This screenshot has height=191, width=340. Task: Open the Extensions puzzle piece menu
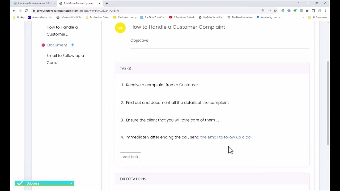coord(307,11)
